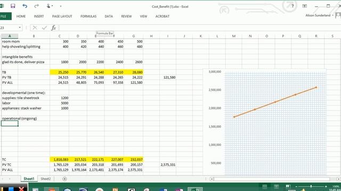Click the user account avatar picture

[338, 15]
